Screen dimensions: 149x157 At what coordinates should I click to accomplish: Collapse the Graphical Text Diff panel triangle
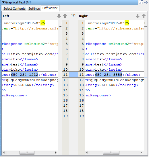coord(3,2)
